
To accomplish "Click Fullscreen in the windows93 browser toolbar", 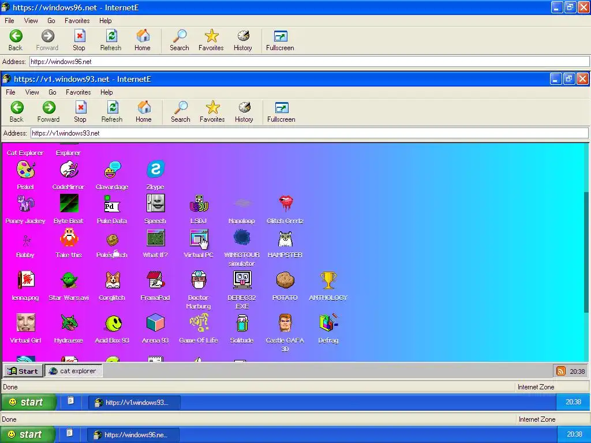I will tap(281, 111).
